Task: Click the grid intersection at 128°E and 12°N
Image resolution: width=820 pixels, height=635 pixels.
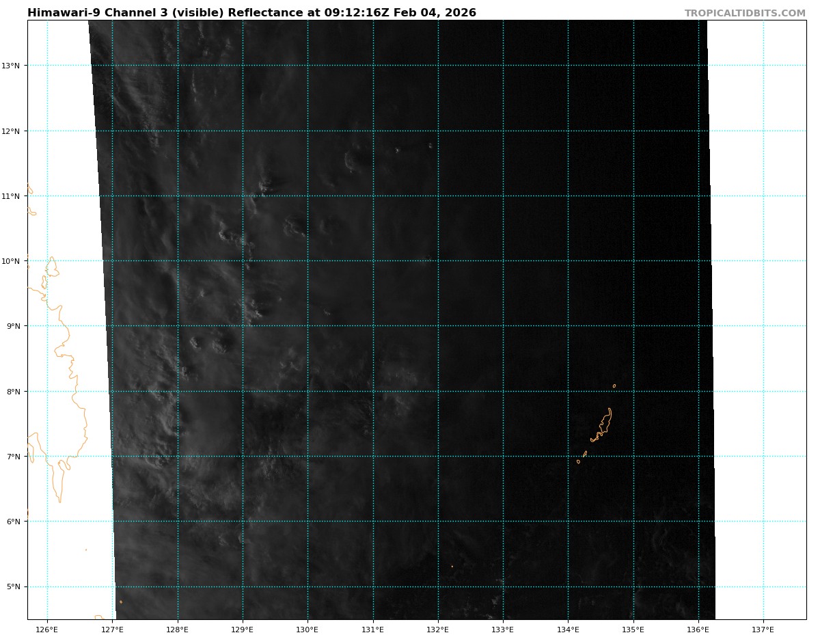Action: 178,131
